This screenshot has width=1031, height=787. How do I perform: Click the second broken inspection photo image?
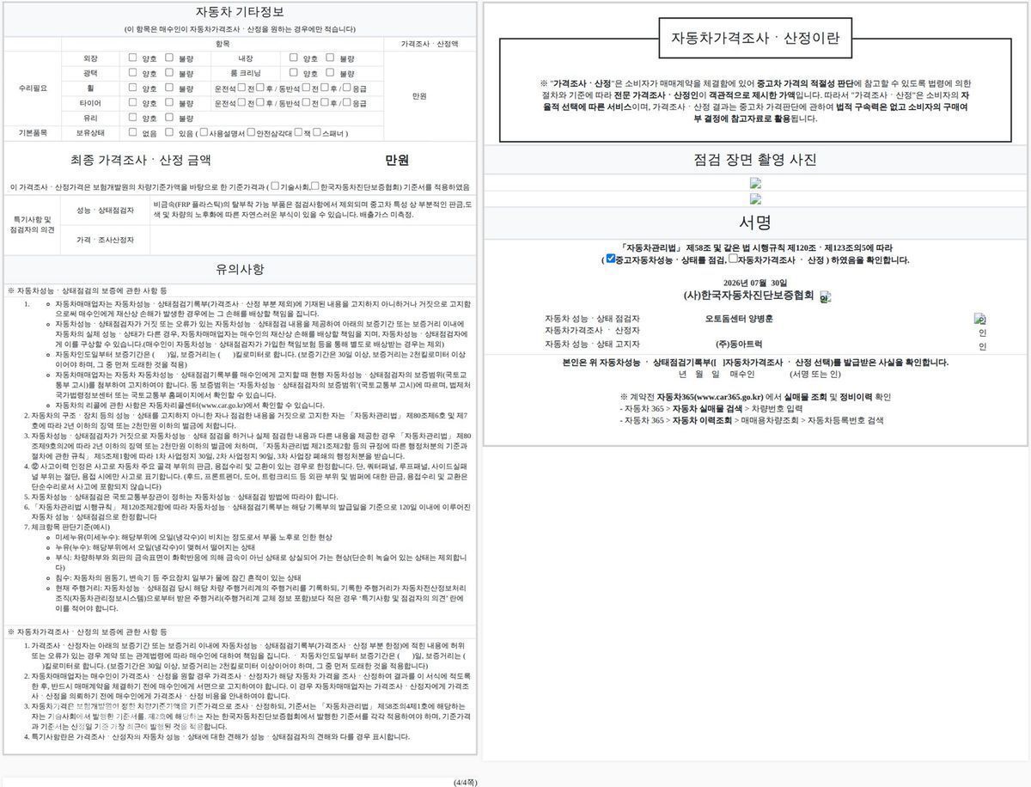pos(756,199)
